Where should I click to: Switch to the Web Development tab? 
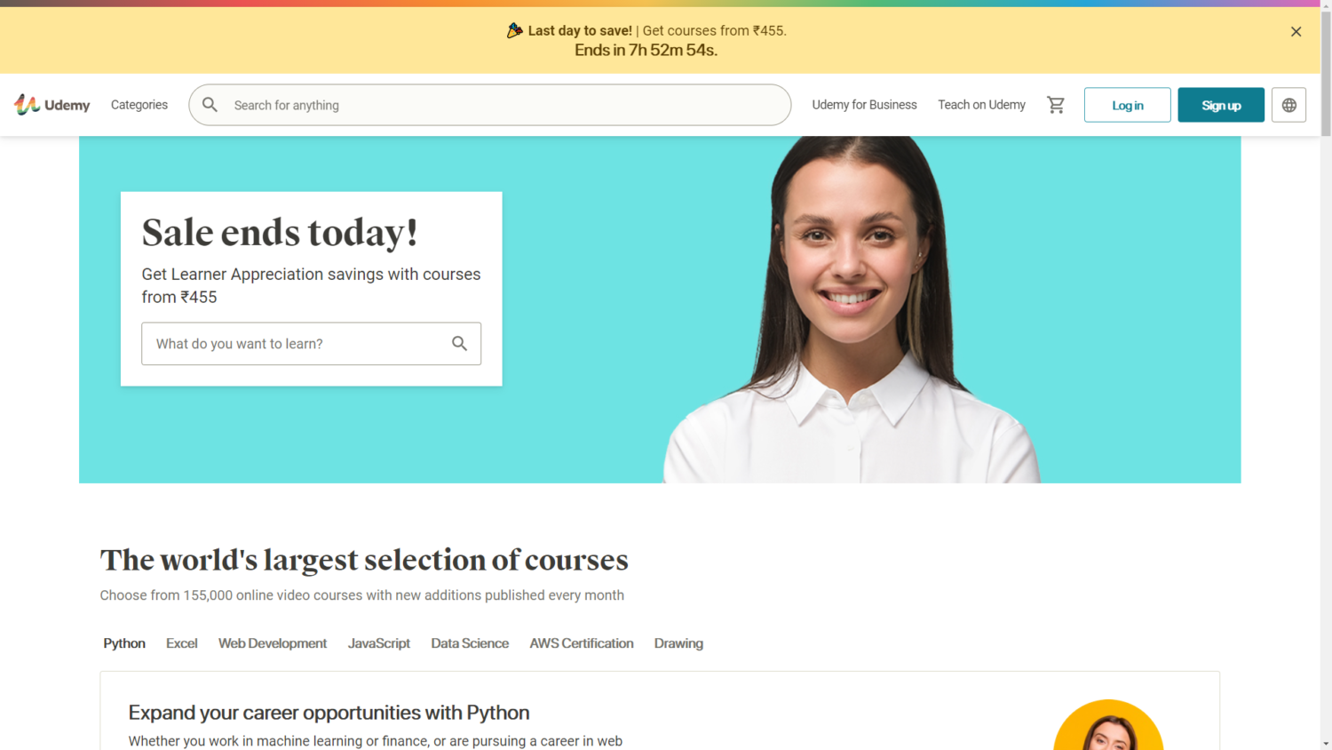pos(273,643)
